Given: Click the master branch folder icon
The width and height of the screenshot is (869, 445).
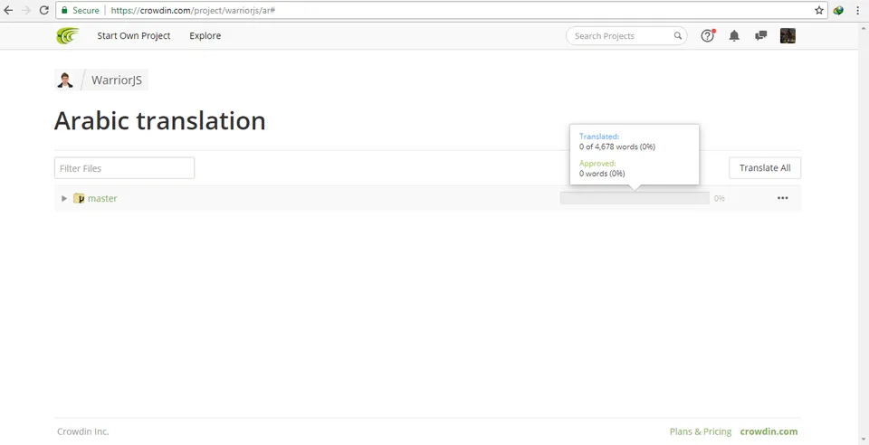Looking at the screenshot, I should 79,198.
